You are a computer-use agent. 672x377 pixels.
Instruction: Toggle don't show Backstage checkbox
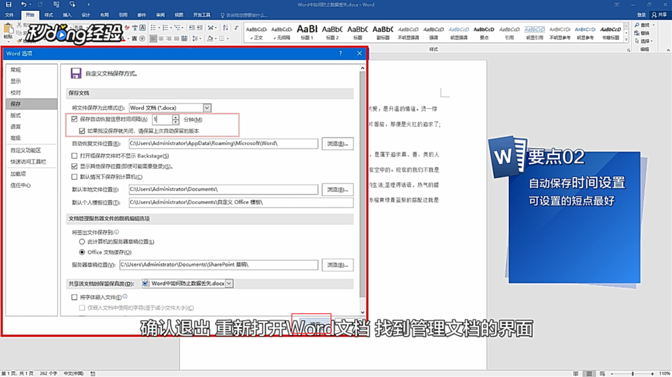pos(75,156)
